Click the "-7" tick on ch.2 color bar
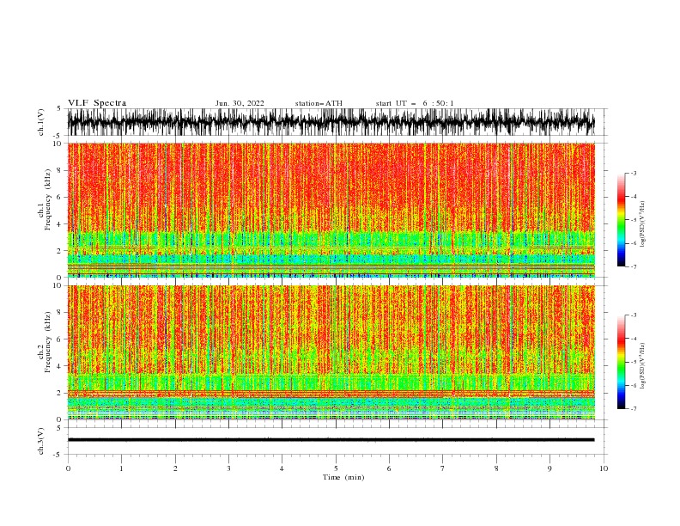 point(634,409)
